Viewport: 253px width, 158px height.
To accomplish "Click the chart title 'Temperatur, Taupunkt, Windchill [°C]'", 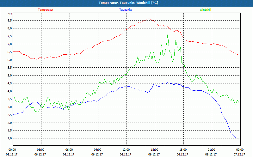I will (x=128, y=3).
